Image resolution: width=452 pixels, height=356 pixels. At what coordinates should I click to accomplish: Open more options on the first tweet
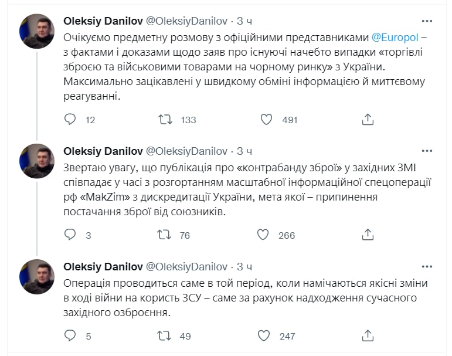(427, 22)
